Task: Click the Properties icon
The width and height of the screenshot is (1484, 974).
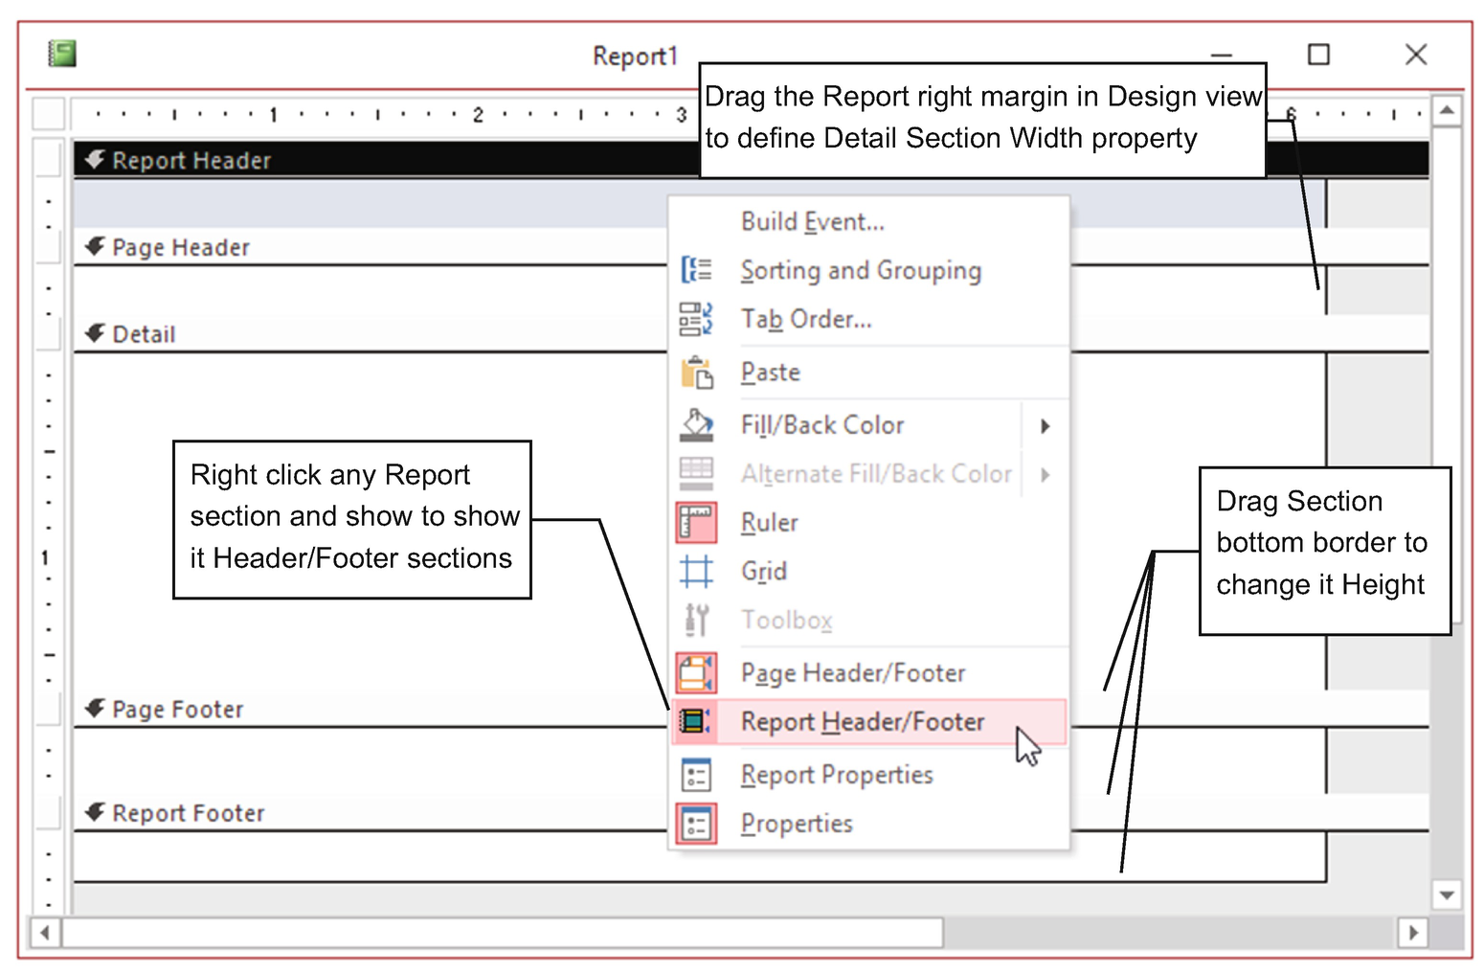Action: [696, 823]
